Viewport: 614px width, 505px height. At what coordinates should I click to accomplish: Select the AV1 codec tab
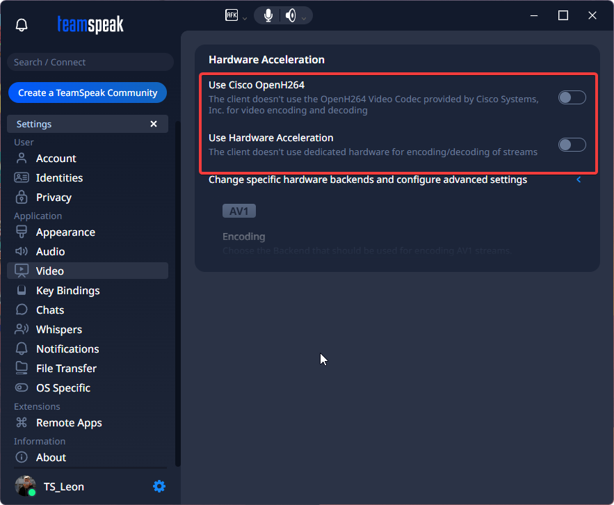point(239,211)
